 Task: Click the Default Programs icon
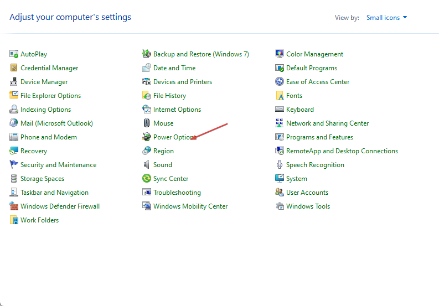click(280, 68)
